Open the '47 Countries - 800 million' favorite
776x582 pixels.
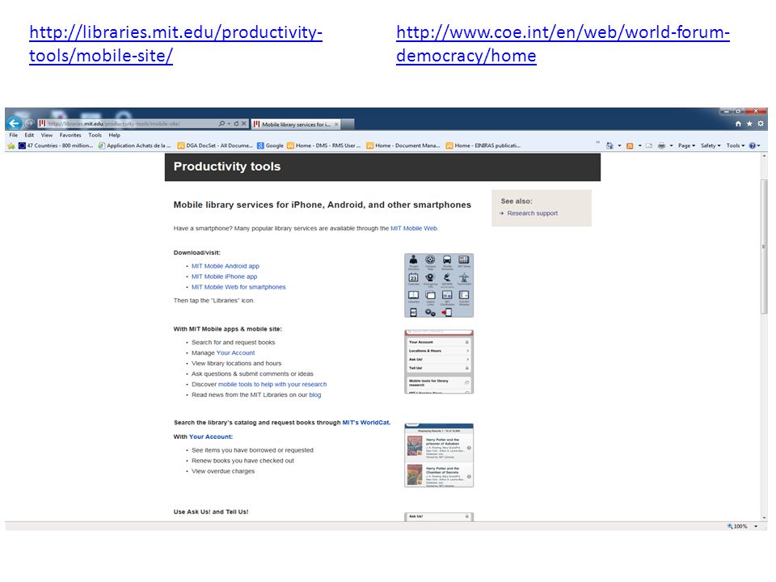click(x=56, y=145)
